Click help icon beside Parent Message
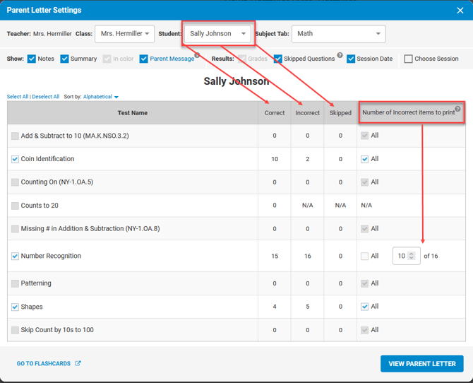The image size is (473, 383). click(197, 55)
